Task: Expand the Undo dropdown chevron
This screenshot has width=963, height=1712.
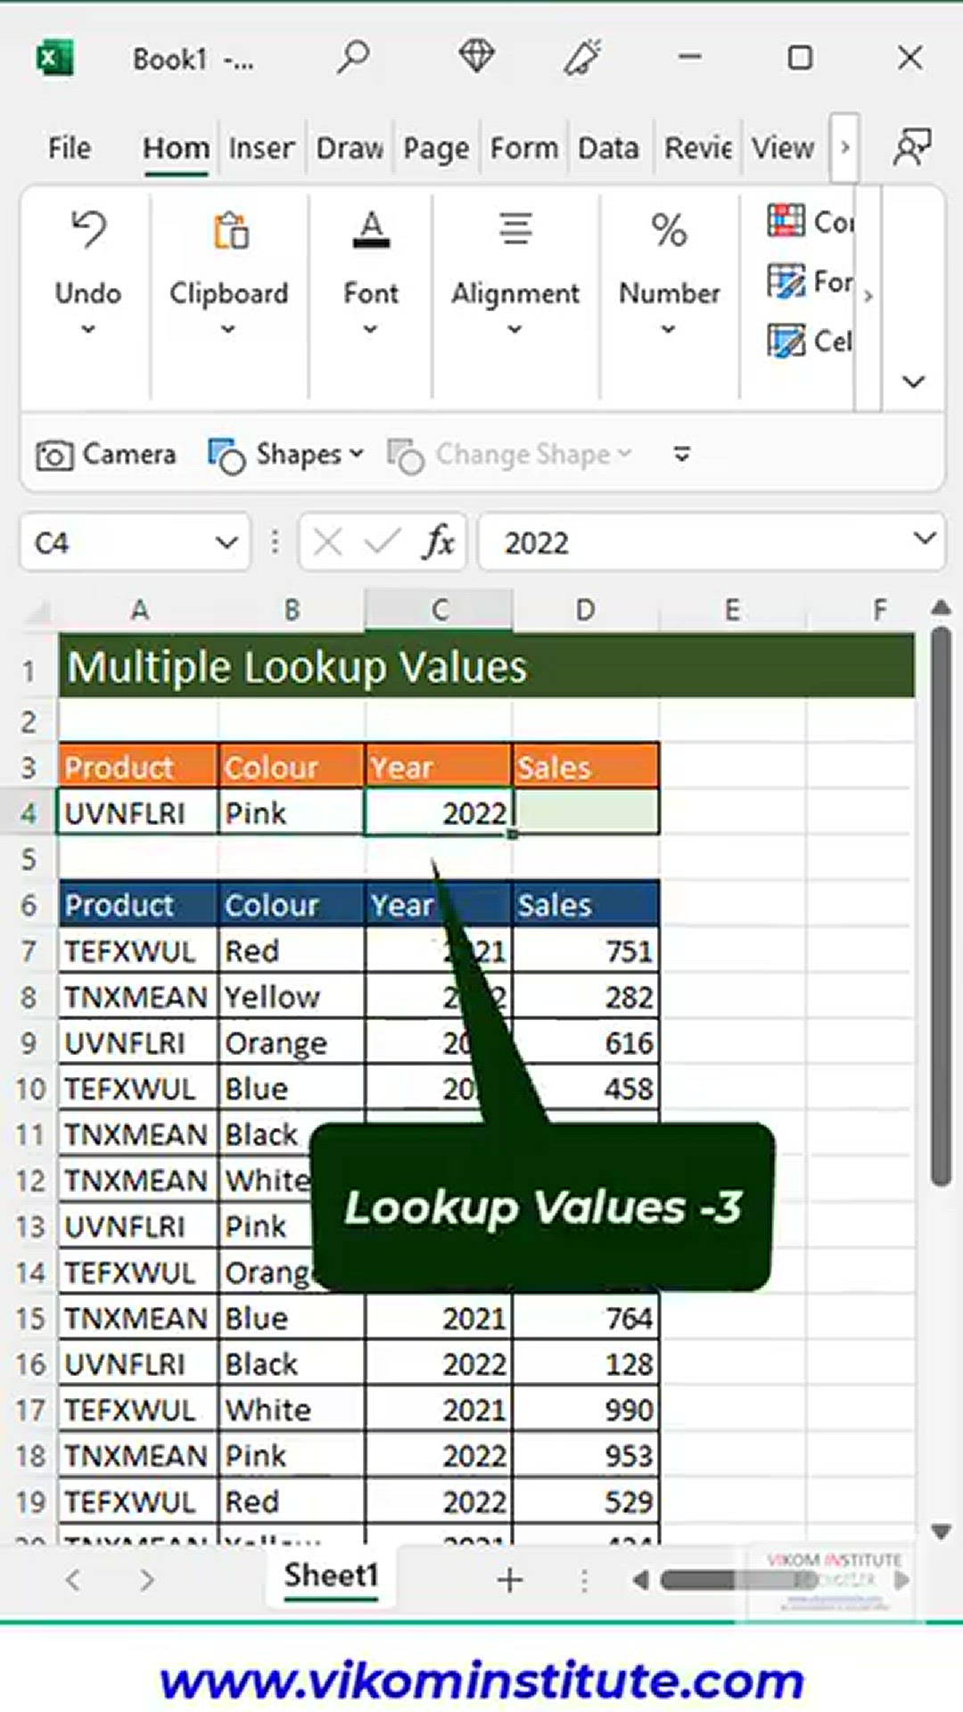Action: point(88,329)
